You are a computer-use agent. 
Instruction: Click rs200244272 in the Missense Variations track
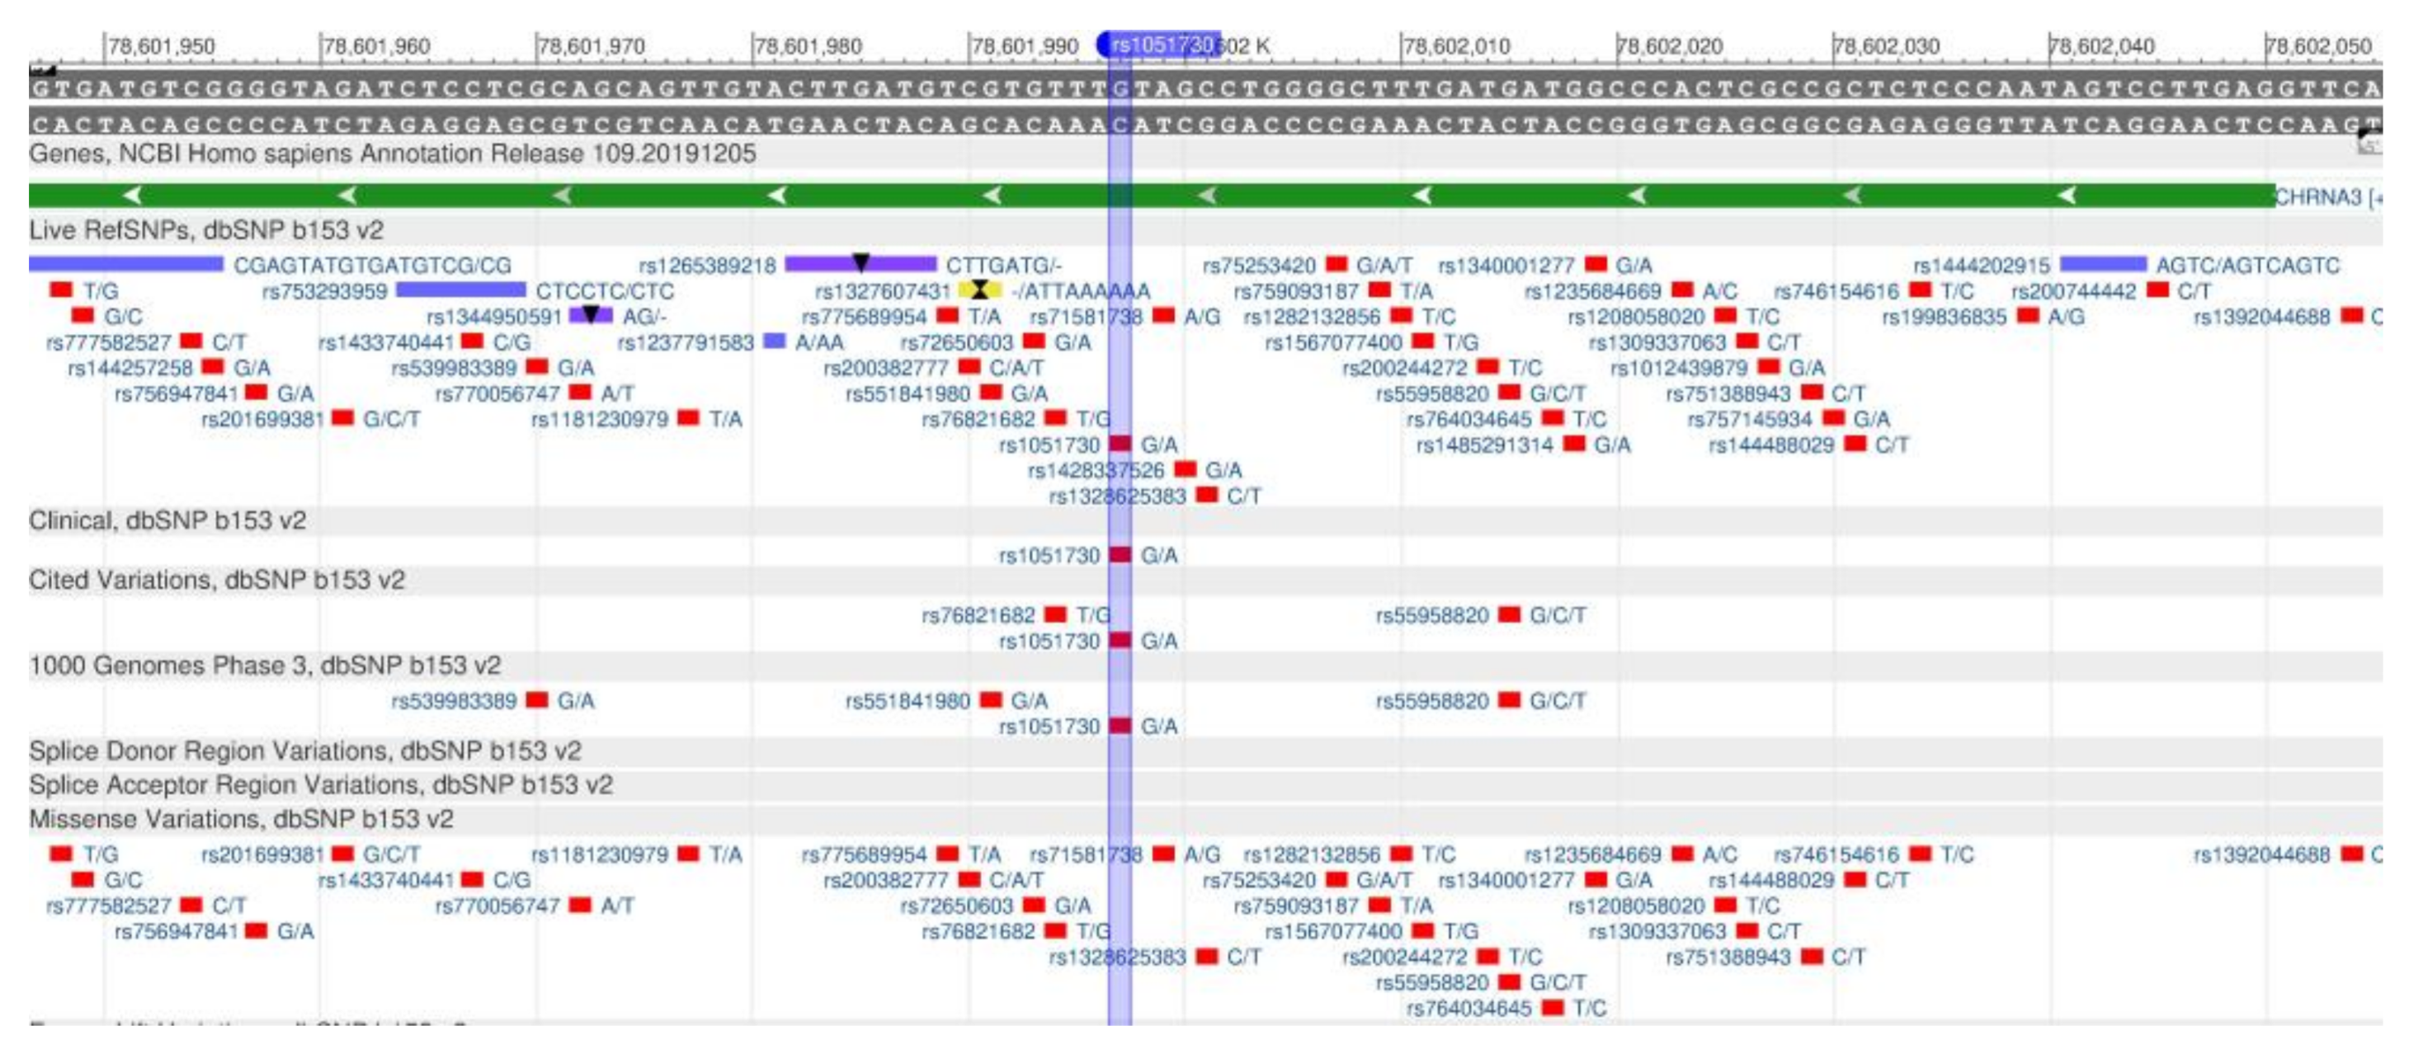(x=1405, y=958)
